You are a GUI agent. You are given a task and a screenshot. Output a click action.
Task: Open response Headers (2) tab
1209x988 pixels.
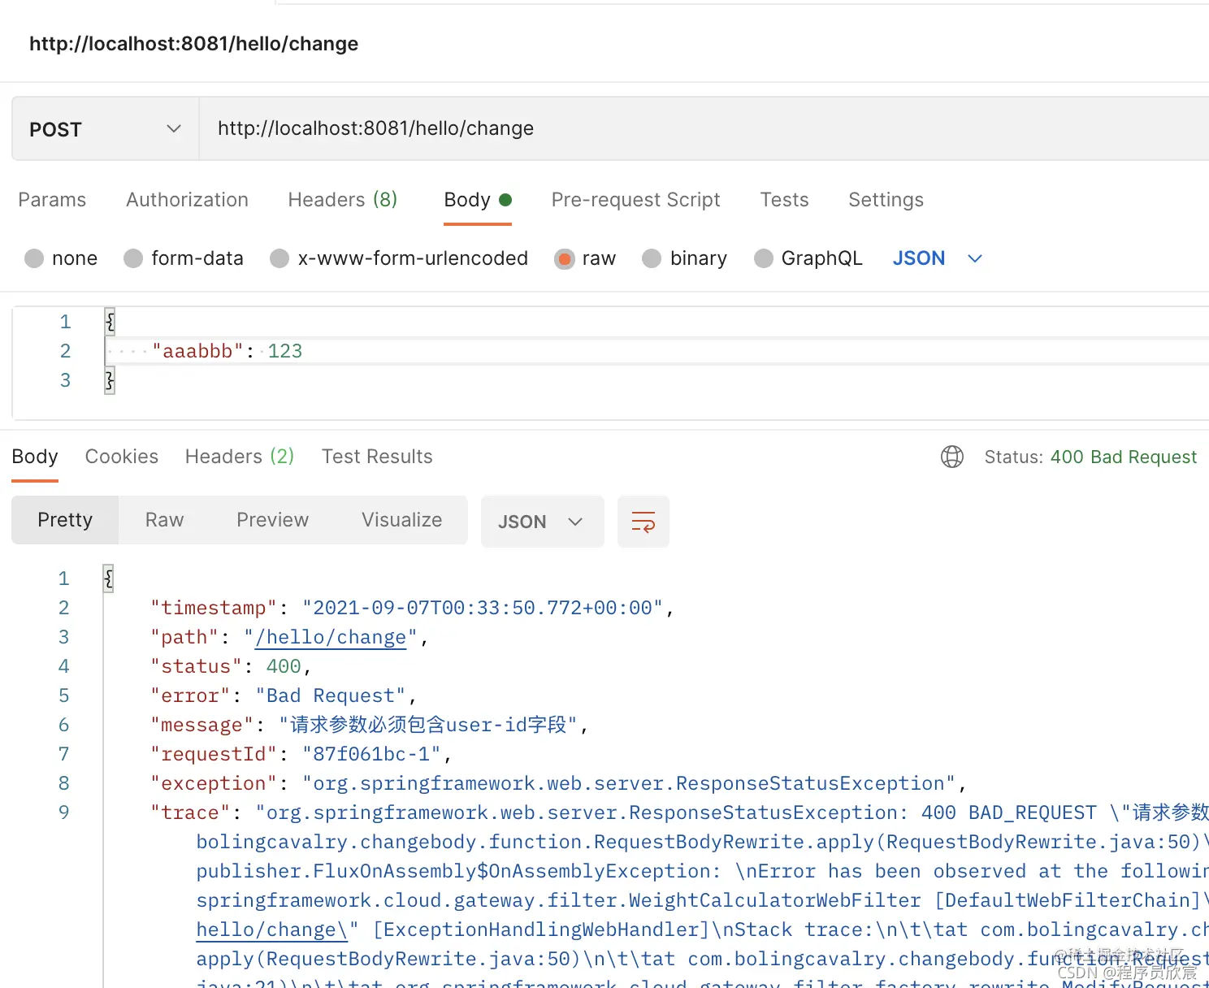tap(240, 457)
